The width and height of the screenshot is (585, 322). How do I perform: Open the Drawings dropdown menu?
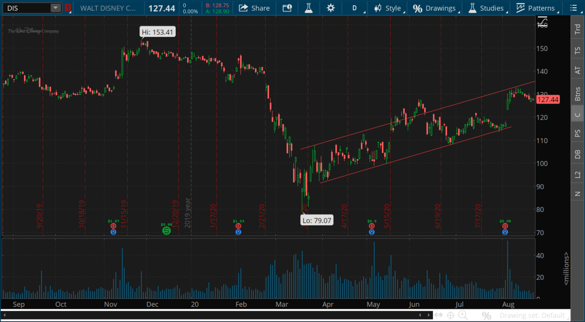coord(434,8)
